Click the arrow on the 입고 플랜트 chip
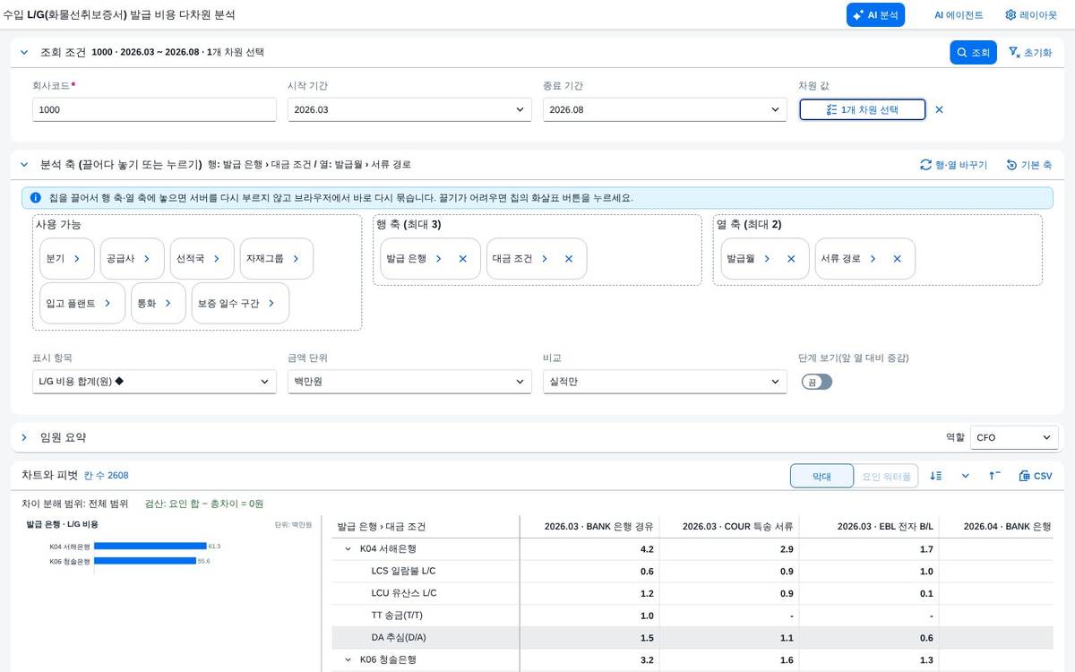This screenshot has height=672, width=1075. [x=107, y=303]
